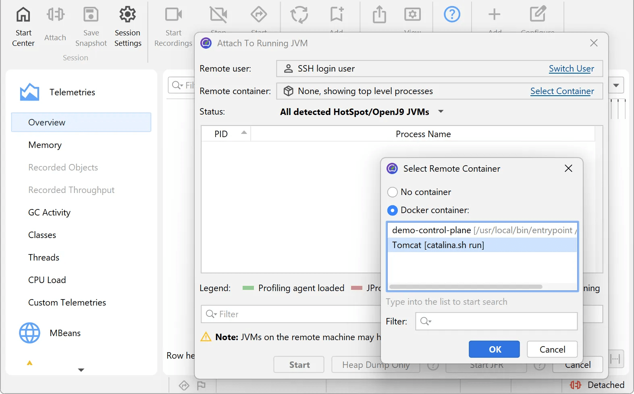Click the container list horizontal scrollbar
634x394 pixels.
point(466,287)
